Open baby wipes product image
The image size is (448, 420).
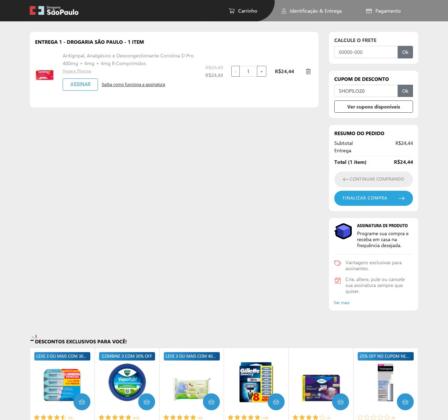(x=192, y=388)
